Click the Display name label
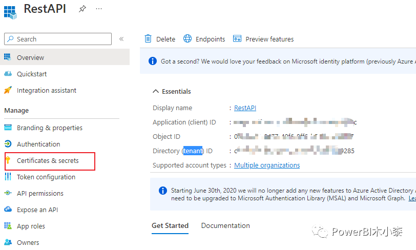This screenshot has width=416, height=250. [173, 108]
